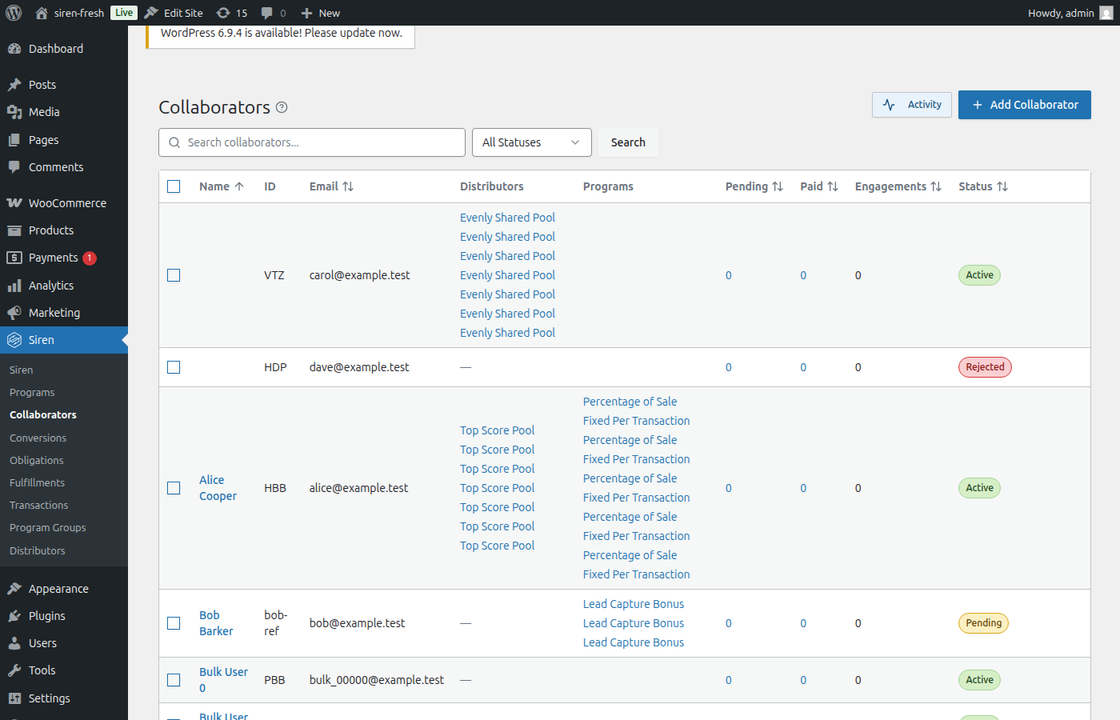This screenshot has width=1120, height=720.
Task: Open the Fulfillments submenu item
Action: 37,483
